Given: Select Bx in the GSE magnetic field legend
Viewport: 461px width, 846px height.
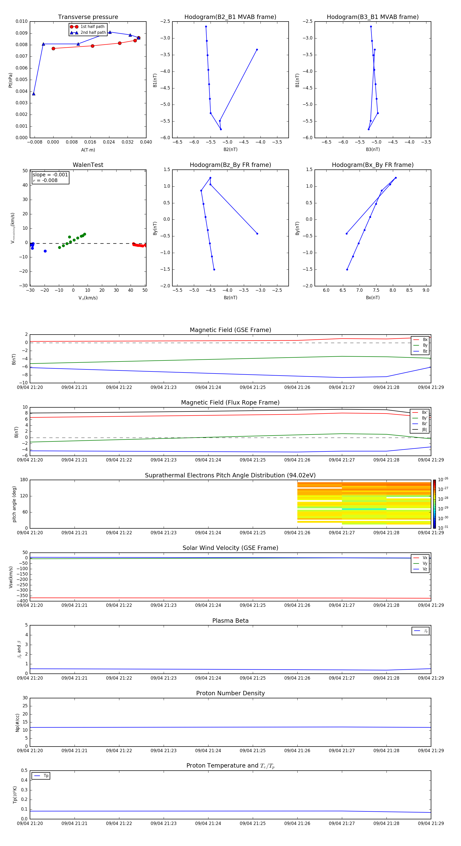Looking at the screenshot, I should pos(420,340).
